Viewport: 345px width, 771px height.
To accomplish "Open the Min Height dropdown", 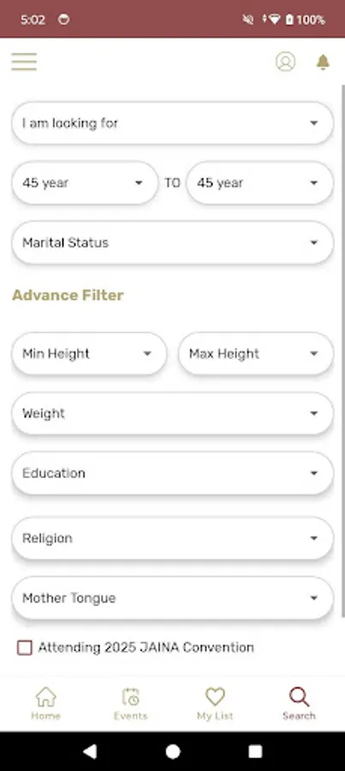I will 89,354.
